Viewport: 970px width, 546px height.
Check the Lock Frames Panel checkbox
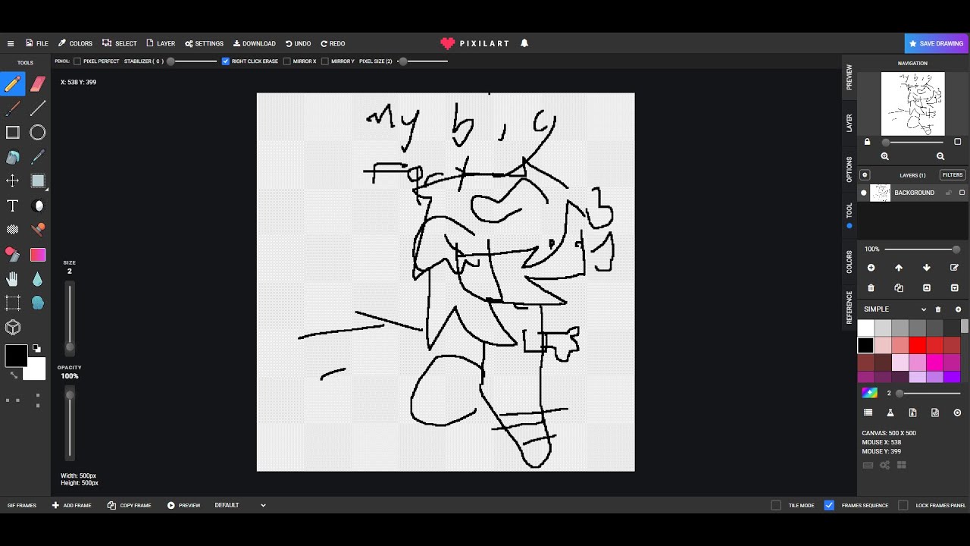click(903, 505)
